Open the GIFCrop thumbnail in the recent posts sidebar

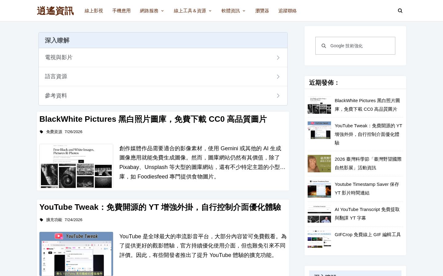click(319, 239)
